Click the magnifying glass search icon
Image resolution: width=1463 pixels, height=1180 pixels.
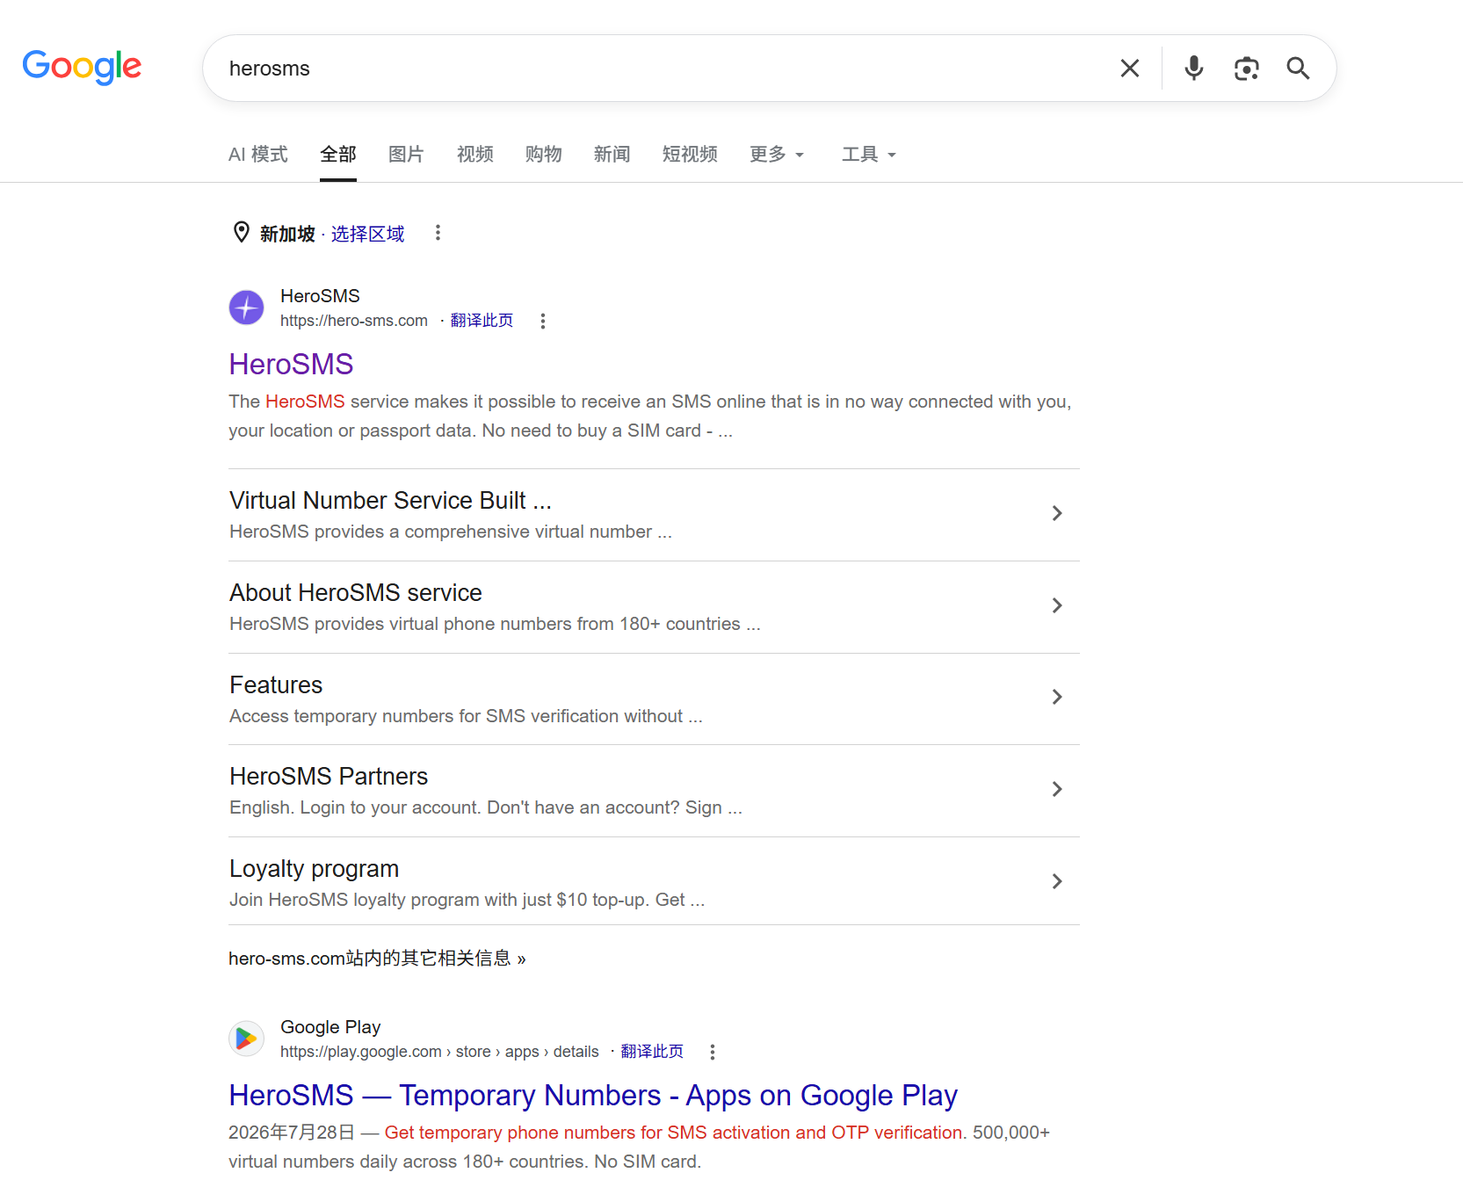1298,69
